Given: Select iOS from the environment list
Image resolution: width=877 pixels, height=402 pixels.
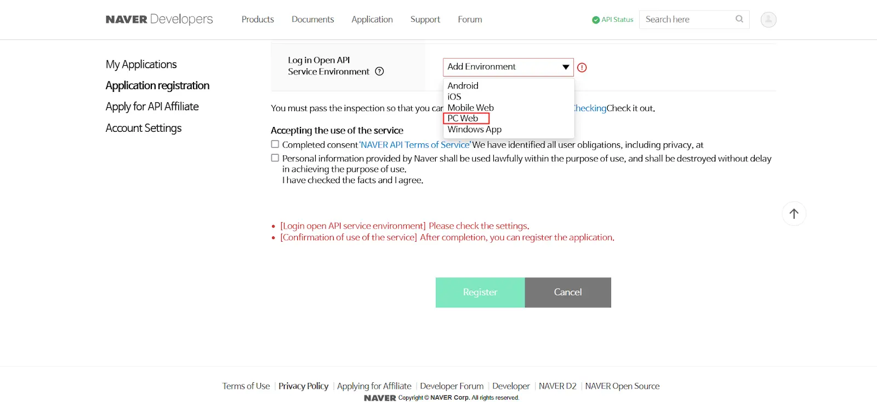Looking at the screenshot, I should click(454, 97).
